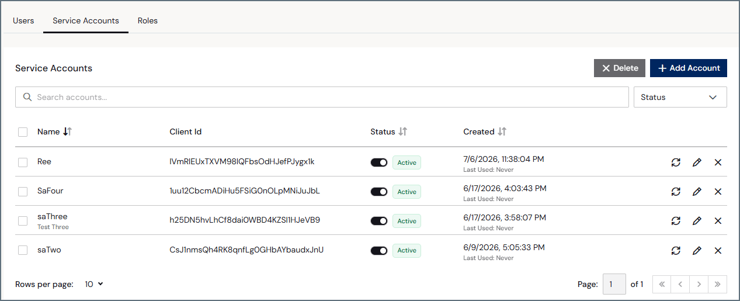740x301 pixels.
Task: Turn off the saTwo active toggle
Action: pyautogui.click(x=379, y=250)
